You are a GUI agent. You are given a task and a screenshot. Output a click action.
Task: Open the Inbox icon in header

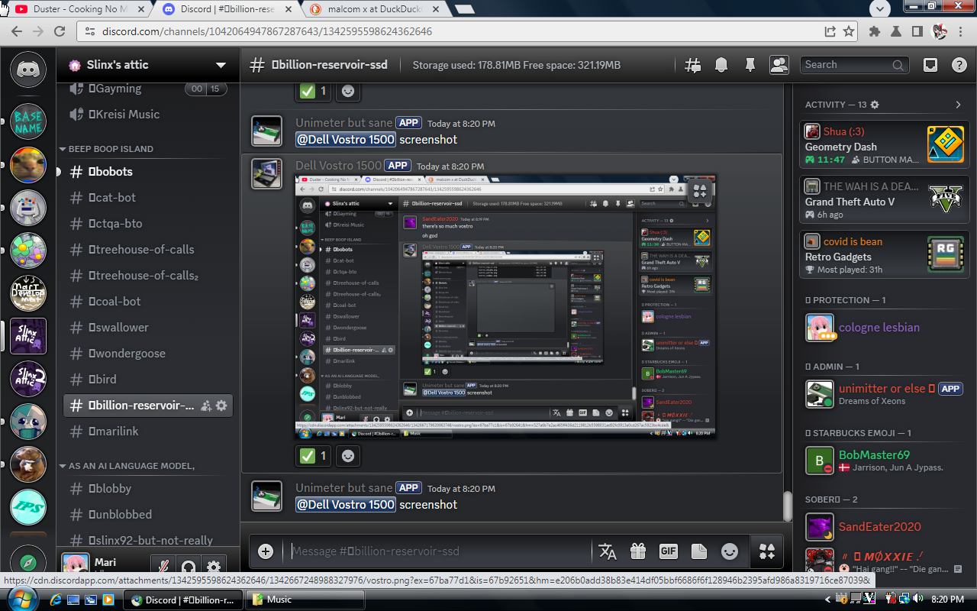[x=930, y=65]
